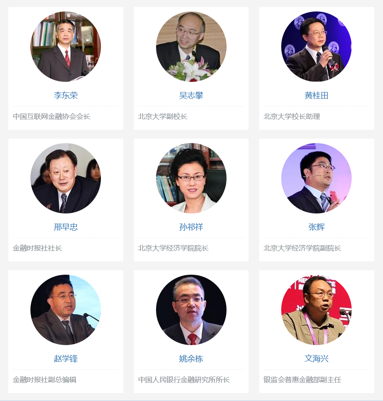Open 吴志攀's circular portrait photo

pyautogui.click(x=191, y=47)
